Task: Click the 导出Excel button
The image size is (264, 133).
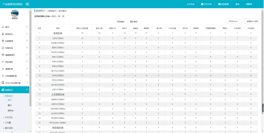Action: pos(233,21)
